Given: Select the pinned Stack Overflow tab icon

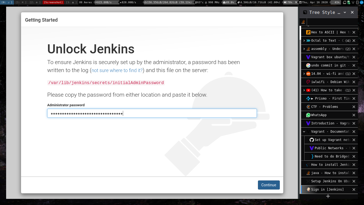Looking at the screenshot, I should [303, 22].
